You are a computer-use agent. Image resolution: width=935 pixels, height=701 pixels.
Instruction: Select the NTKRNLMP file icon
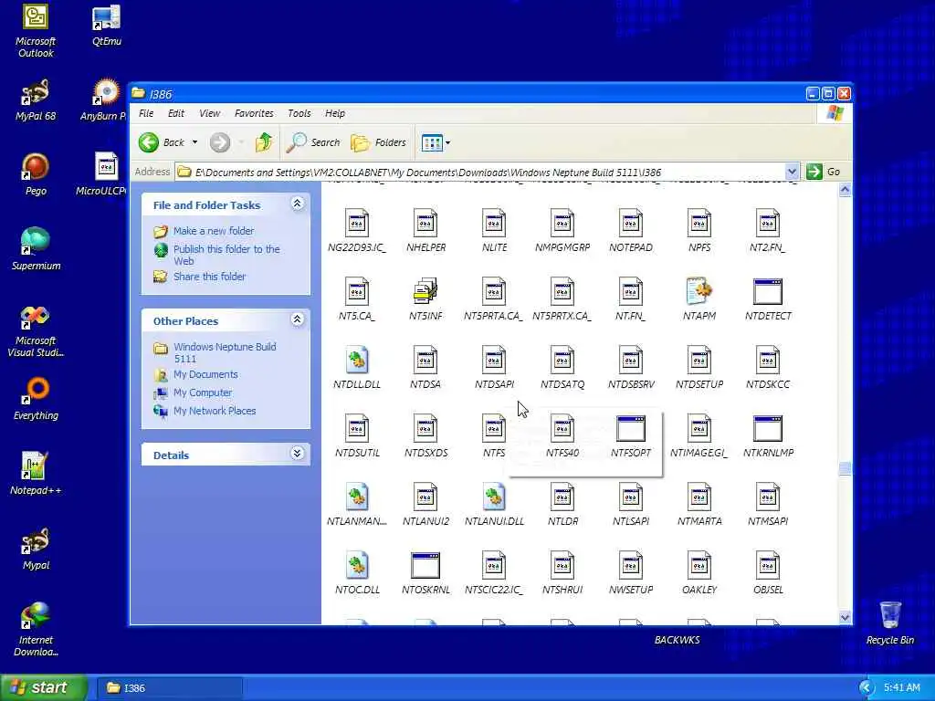pyautogui.click(x=767, y=429)
